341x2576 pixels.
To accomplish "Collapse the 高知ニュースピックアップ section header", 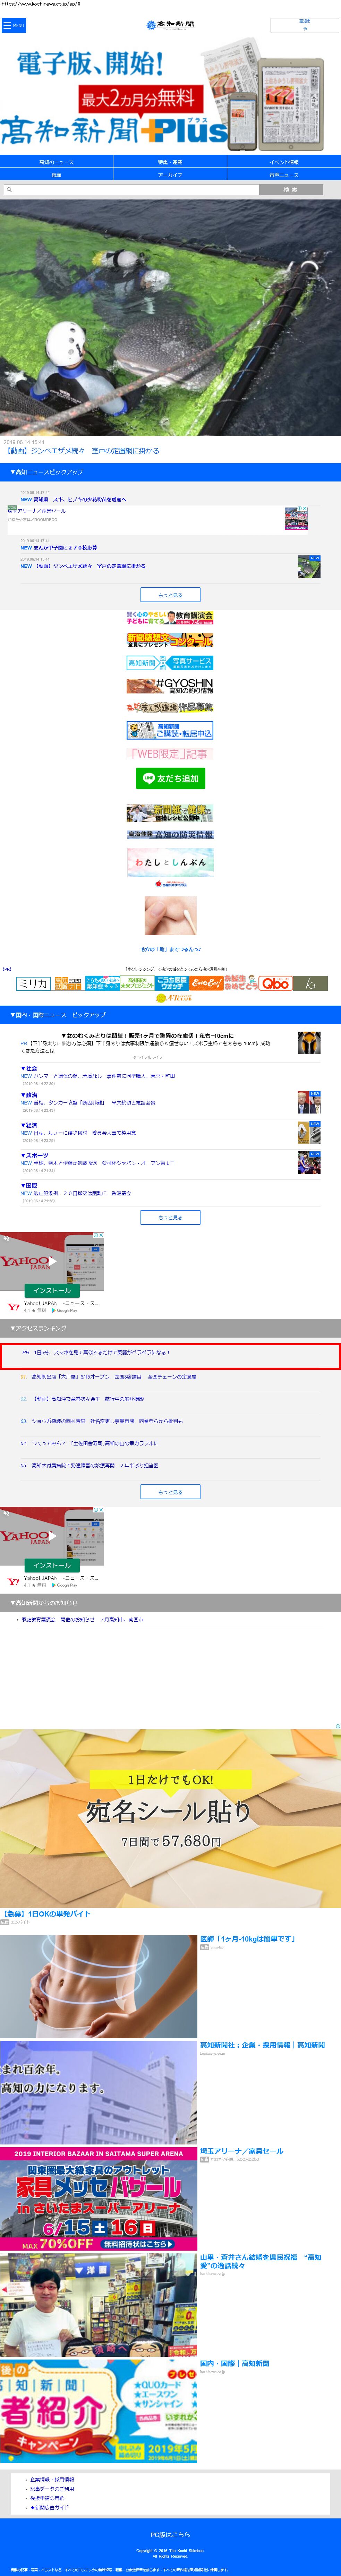I will (x=170, y=472).
